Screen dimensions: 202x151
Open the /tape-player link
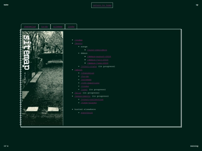(x=89, y=103)
